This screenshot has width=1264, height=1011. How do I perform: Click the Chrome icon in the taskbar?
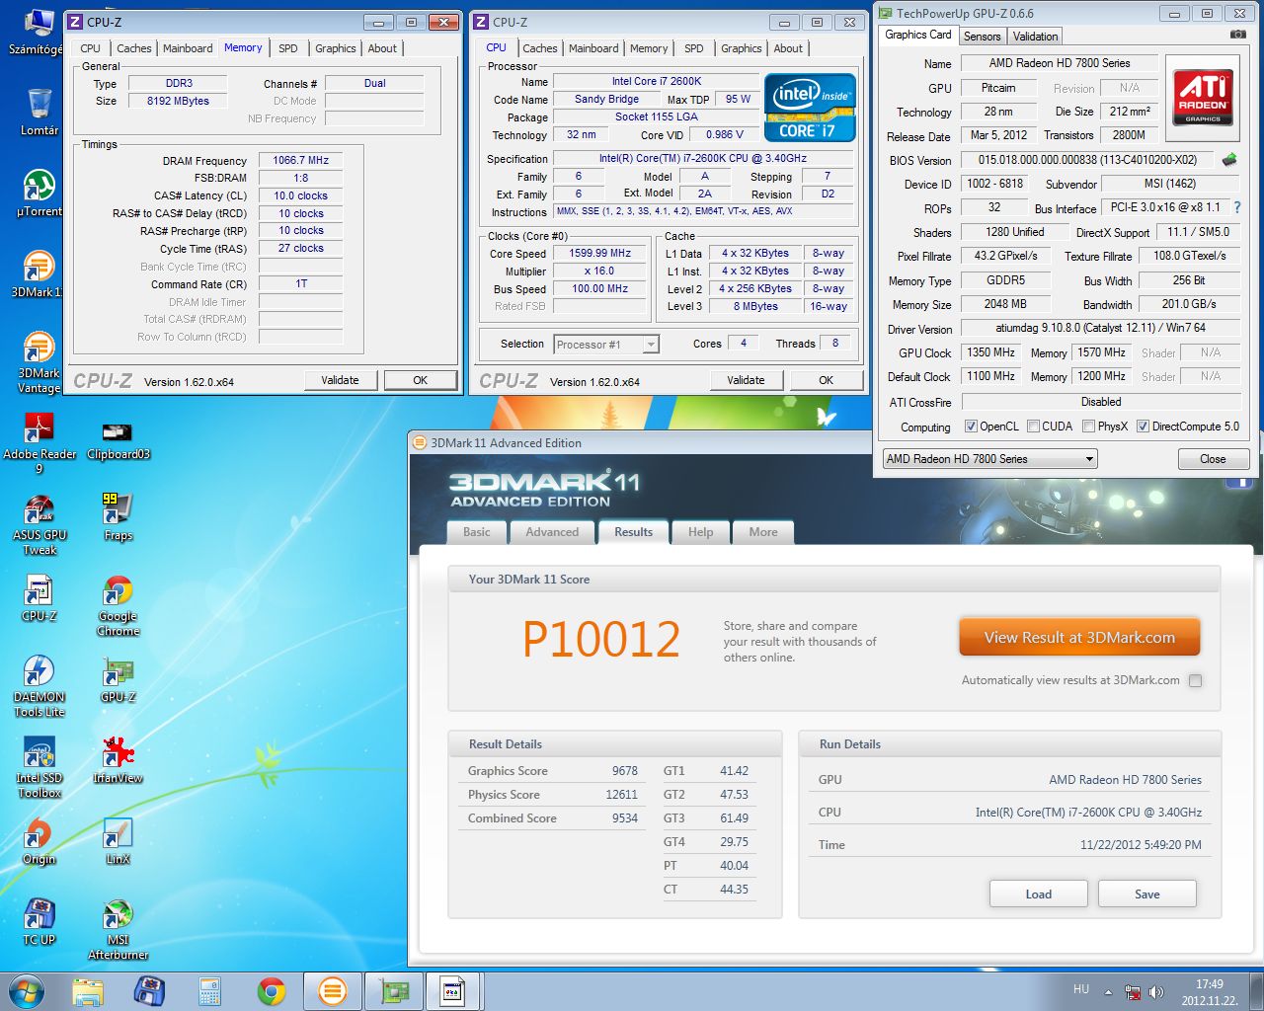point(271,990)
